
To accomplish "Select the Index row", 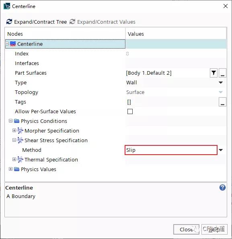I will coord(22,54).
